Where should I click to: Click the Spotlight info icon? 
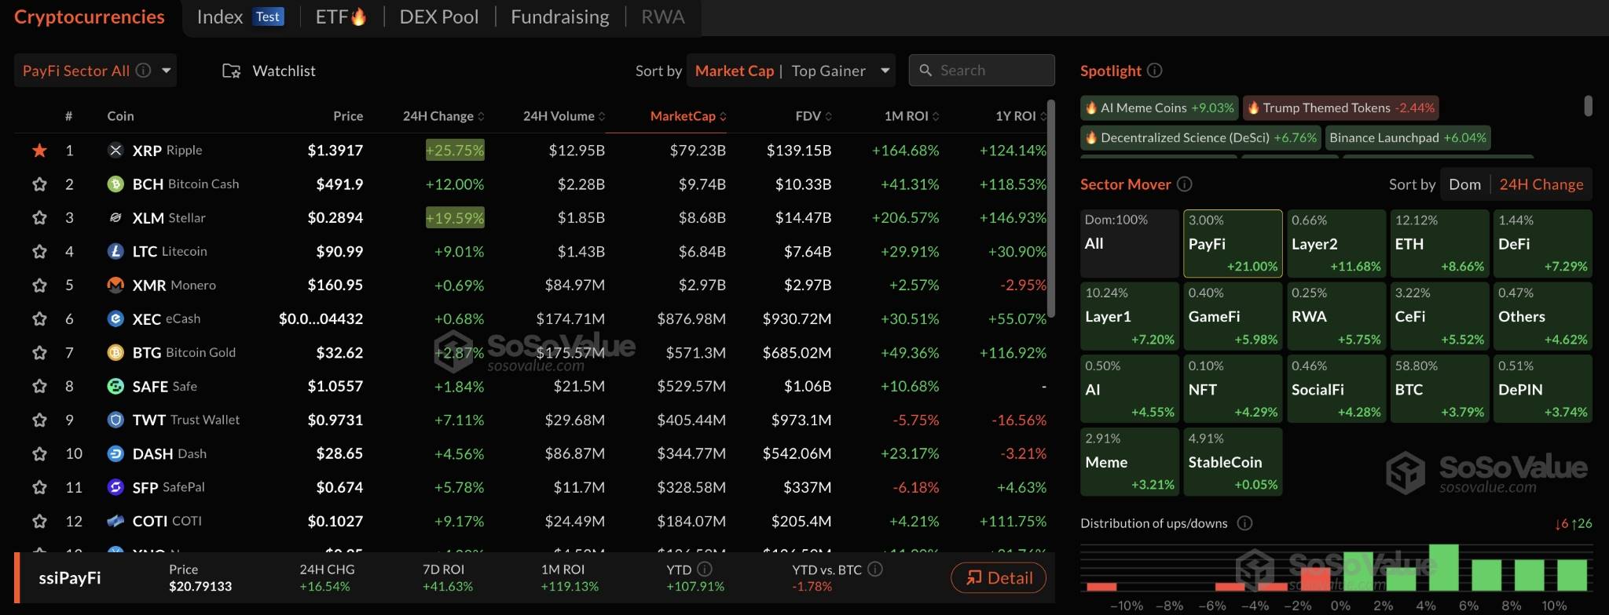pyautogui.click(x=1154, y=71)
